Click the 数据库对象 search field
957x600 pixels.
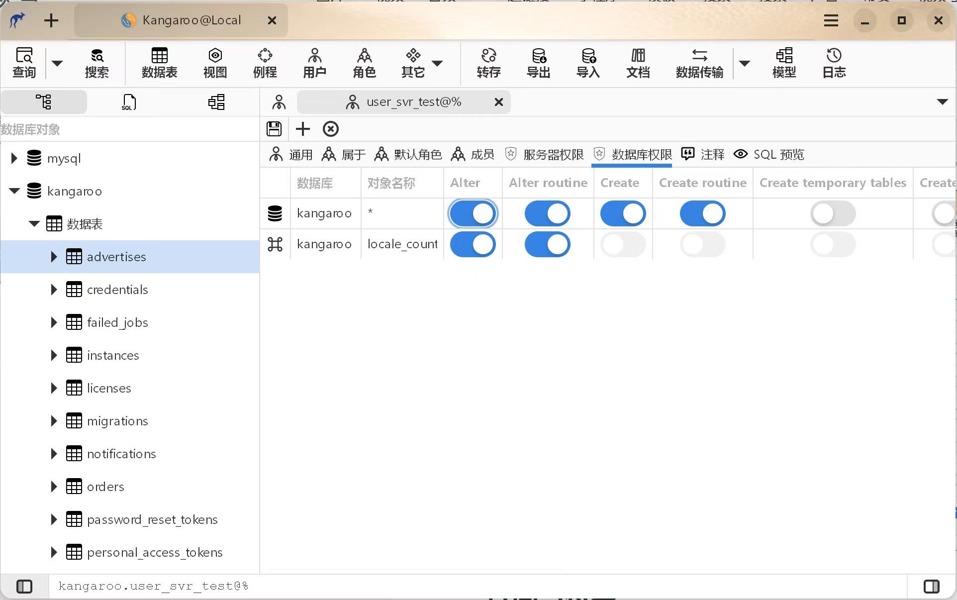click(129, 129)
